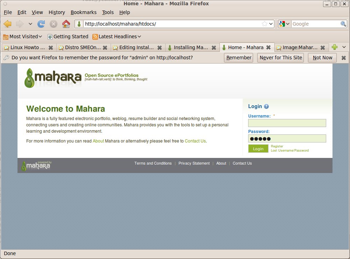Click the Login help question mark icon

pyautogui.click(x=266, y=107)
